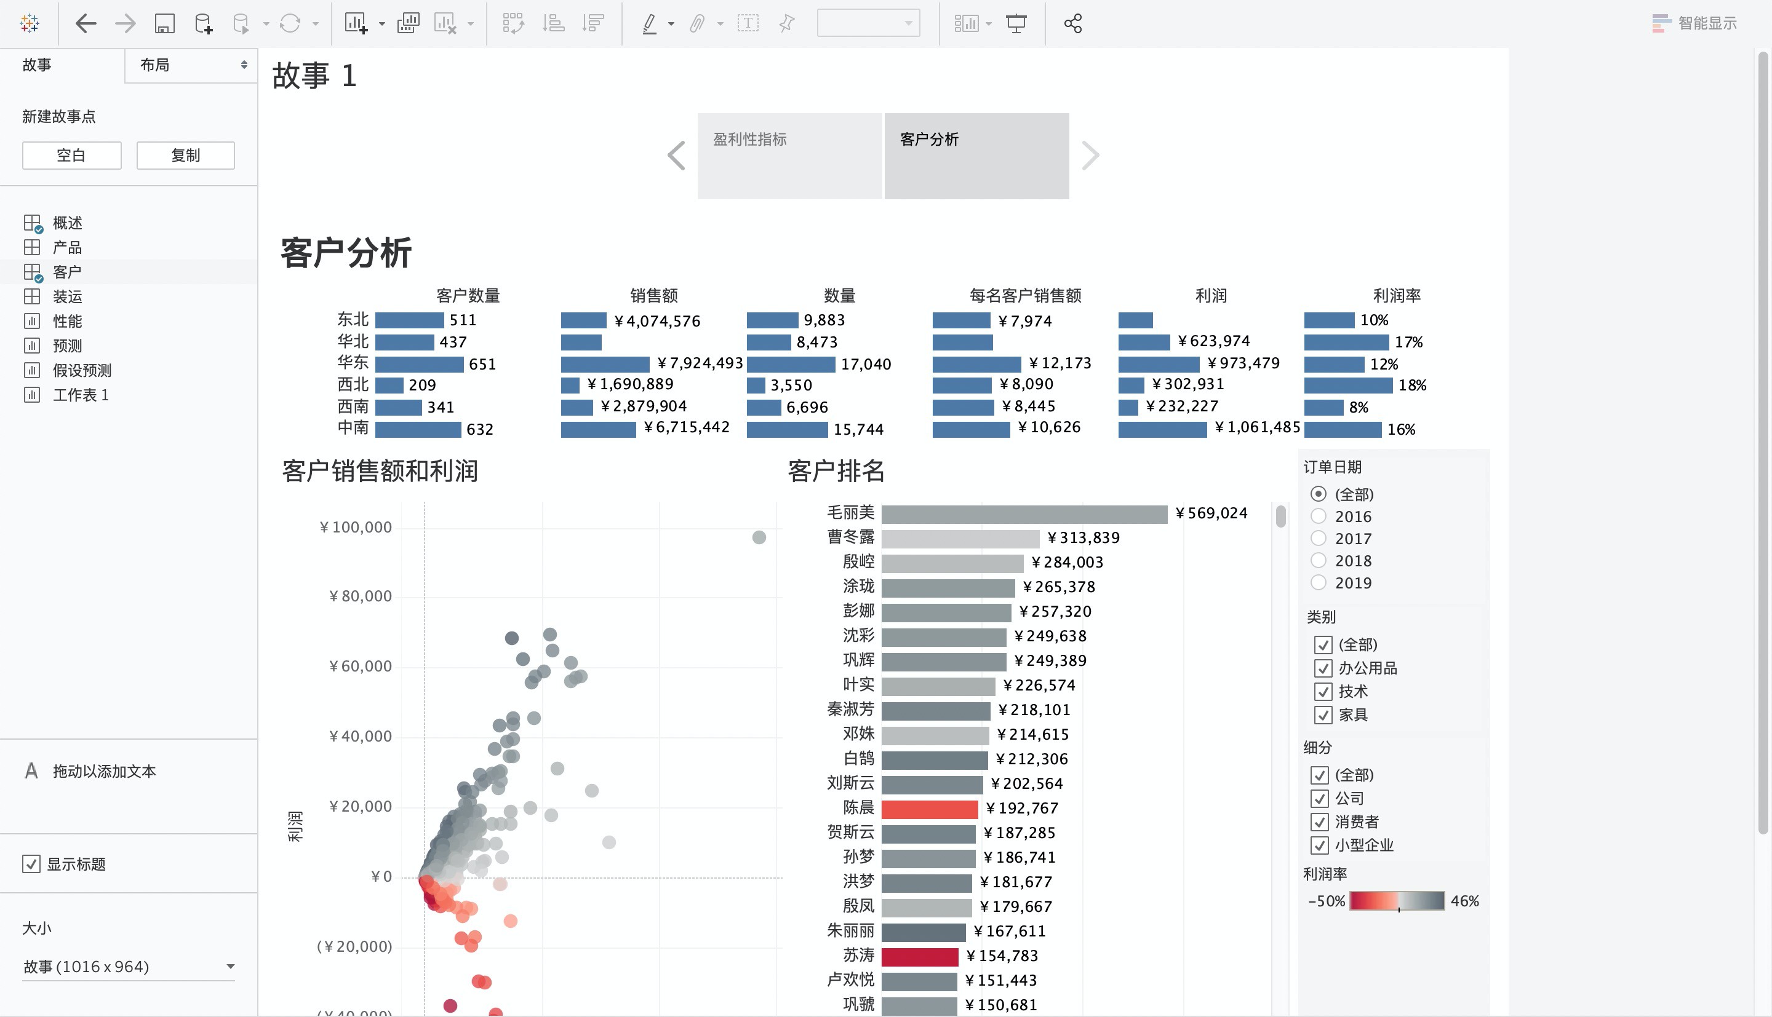Toggle the 显示标题 checkbox

tap(31, 864)
